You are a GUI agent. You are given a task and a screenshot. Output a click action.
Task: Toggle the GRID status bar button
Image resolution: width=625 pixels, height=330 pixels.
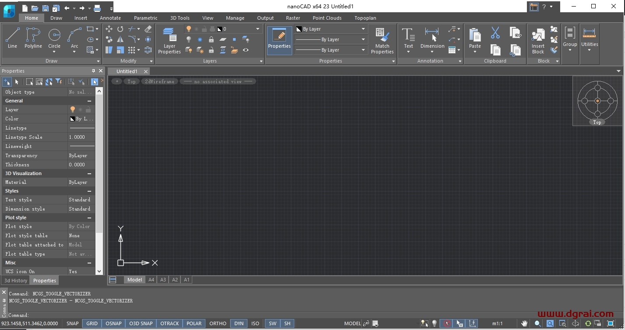click(x=92, y=323)
